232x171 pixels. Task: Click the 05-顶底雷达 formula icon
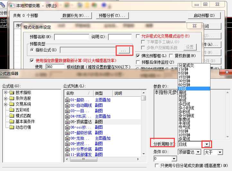coord(67,122)
